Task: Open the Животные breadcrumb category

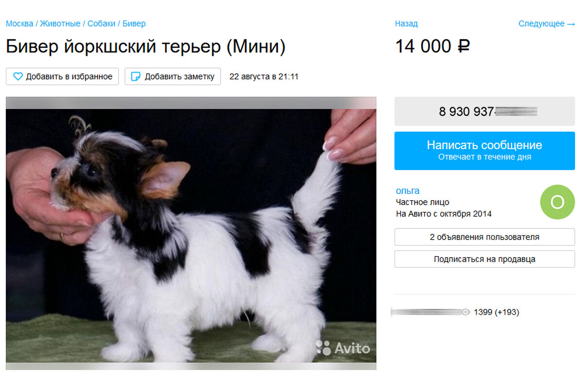Action: 60,23
